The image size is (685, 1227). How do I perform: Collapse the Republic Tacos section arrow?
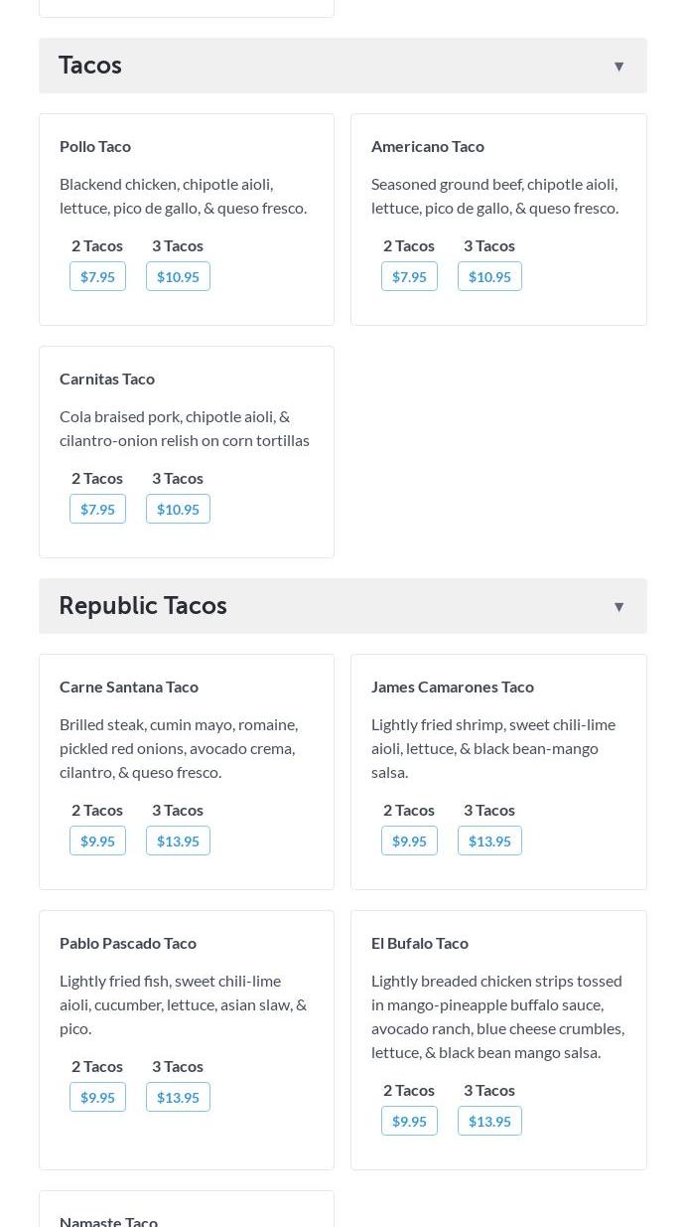click(x=618, y=607)
